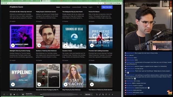Click the Stay Peachy cover art
The width and height of the screenshot is (173, 97).
tap(74, 76)
